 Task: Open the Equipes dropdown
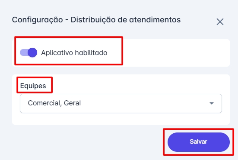point(121,103)
